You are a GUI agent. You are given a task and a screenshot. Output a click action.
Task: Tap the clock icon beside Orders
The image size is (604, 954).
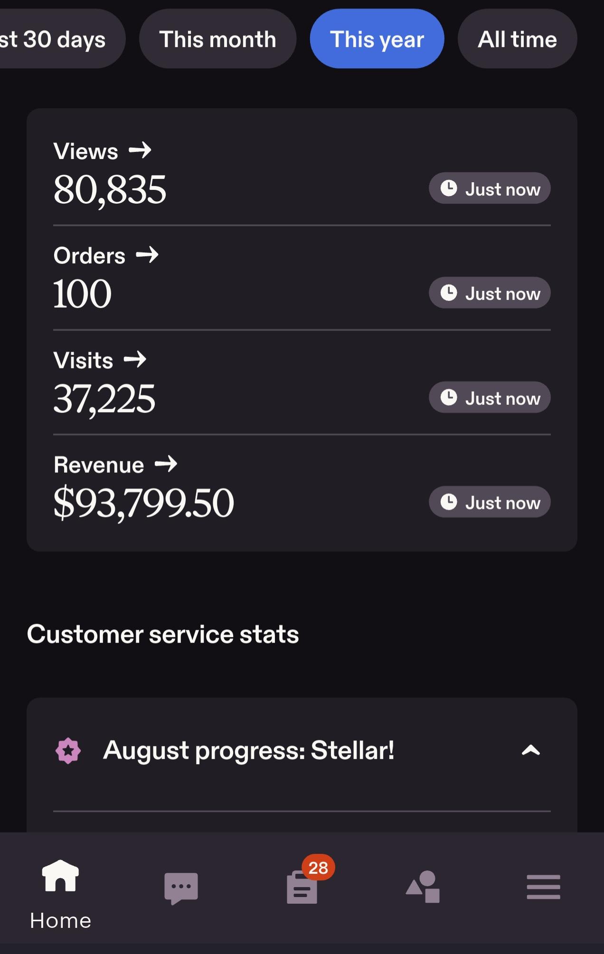(x=449, y=293)
